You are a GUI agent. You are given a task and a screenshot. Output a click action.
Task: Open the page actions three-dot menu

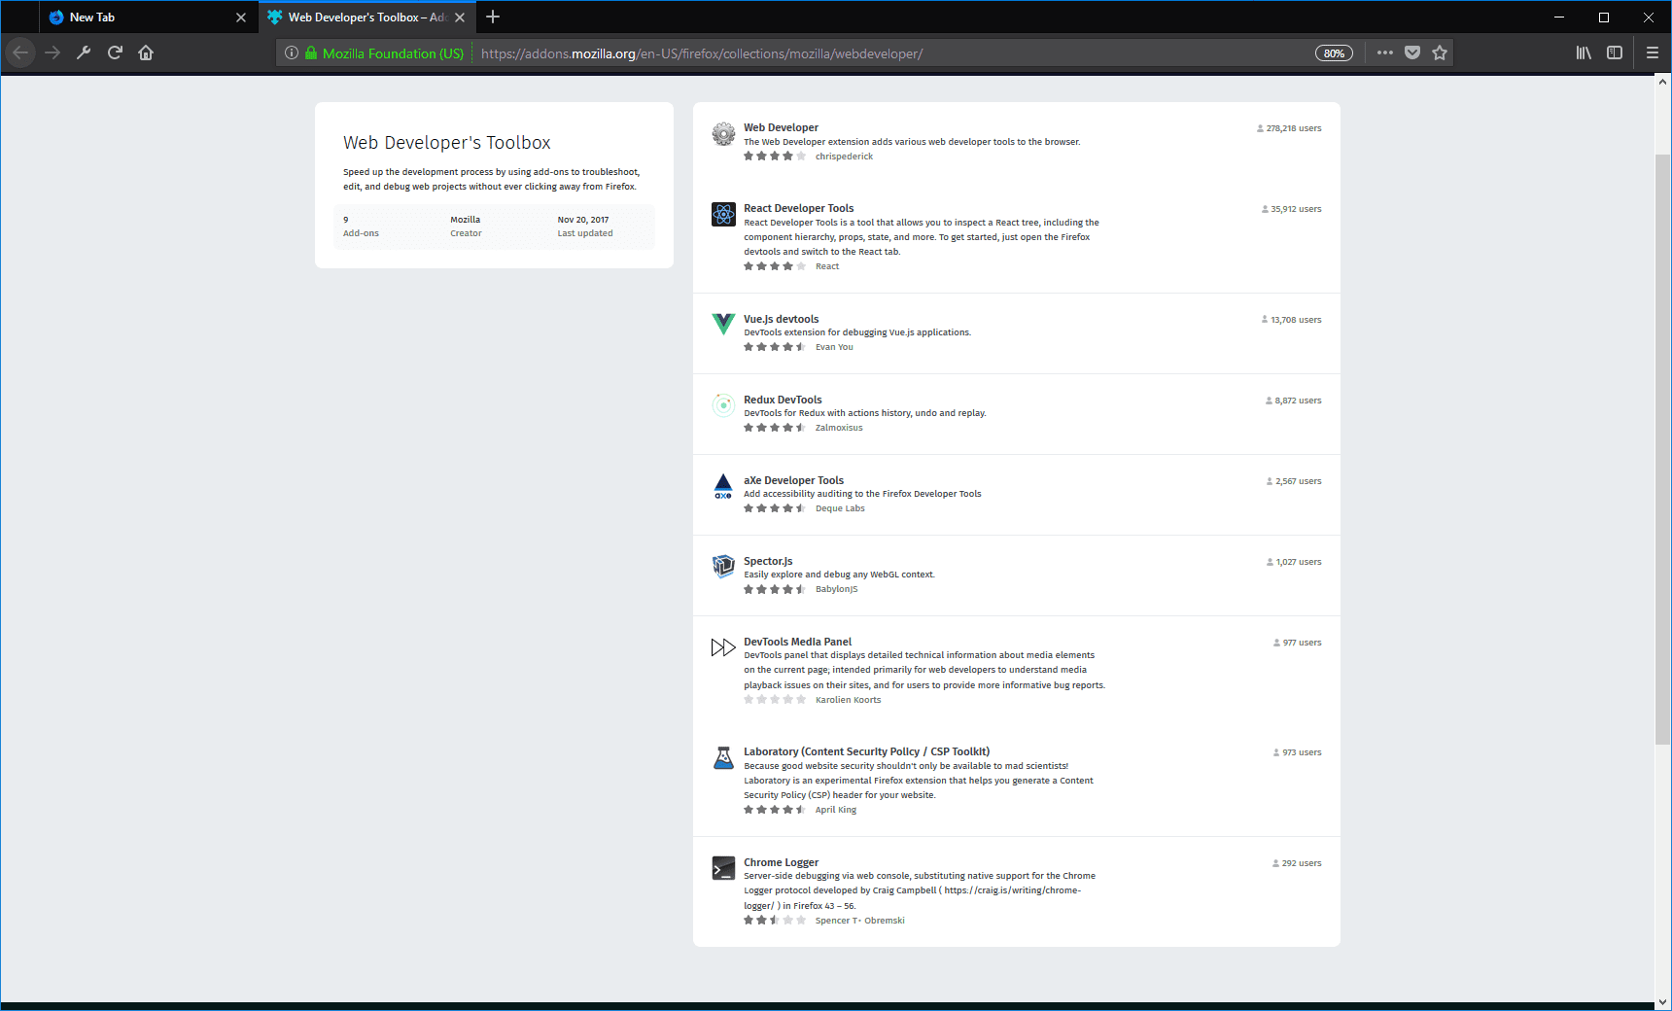coord(1384,52)
